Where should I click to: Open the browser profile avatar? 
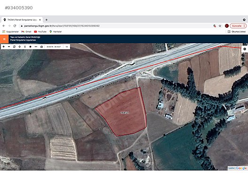click(227, 26)
